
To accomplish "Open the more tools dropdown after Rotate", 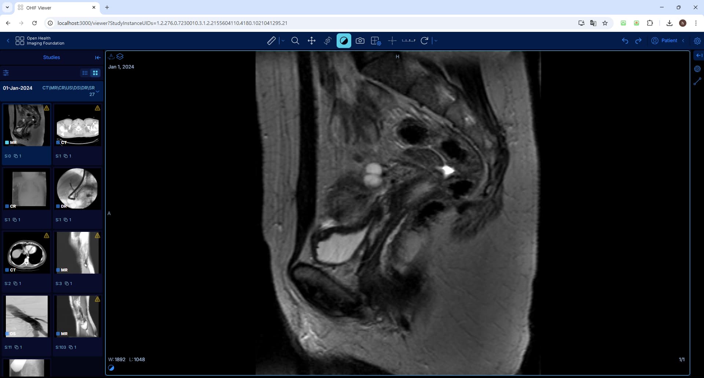I will 436,41.
